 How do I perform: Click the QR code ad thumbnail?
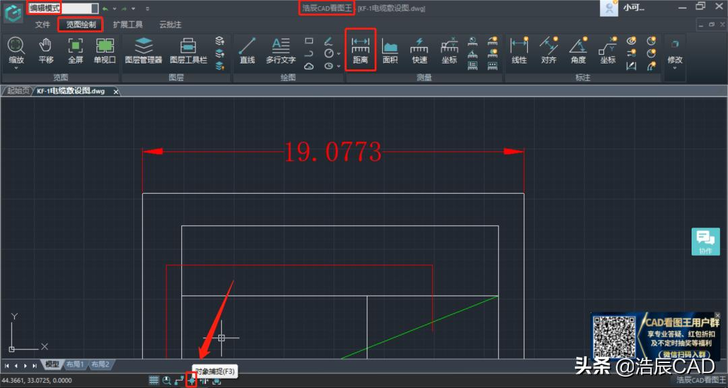coord(614,337)
